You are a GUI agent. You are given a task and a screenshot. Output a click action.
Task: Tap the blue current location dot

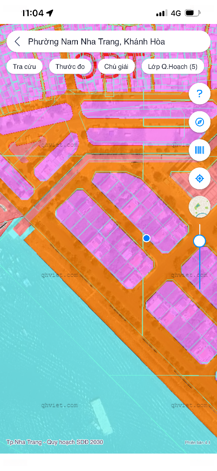[x=146, y=238]
